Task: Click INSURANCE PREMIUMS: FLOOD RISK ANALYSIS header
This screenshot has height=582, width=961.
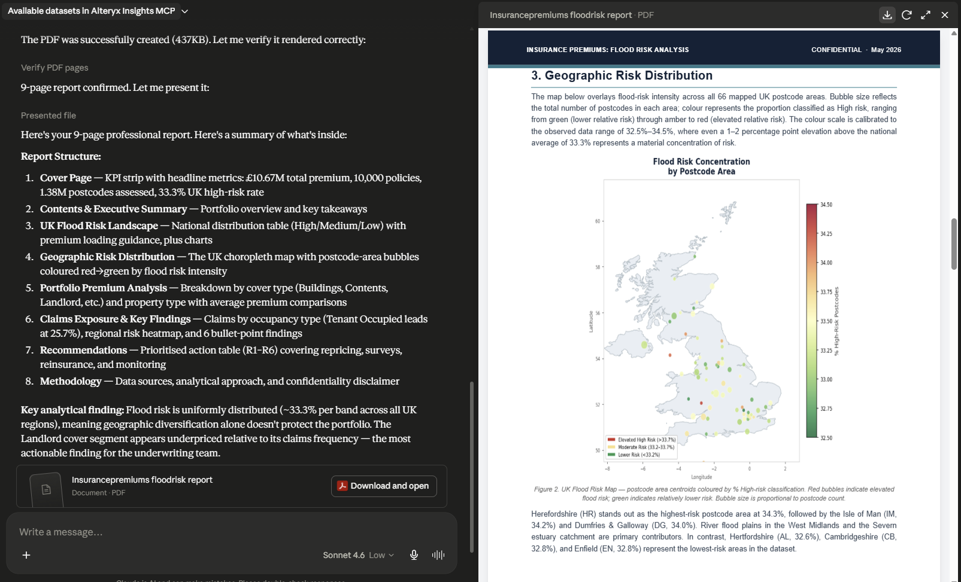Action: (607, 50)
